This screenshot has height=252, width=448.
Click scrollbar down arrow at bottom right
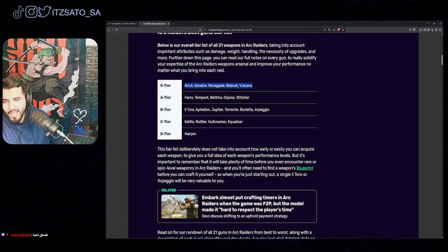point(442,237)
